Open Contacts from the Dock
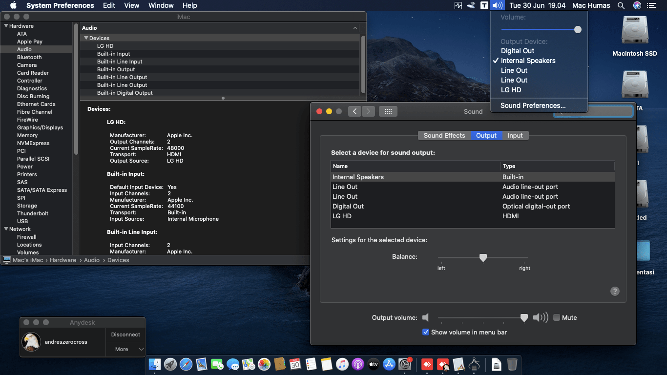Screen dimensions: 667x375 click(x=280, y=364)
